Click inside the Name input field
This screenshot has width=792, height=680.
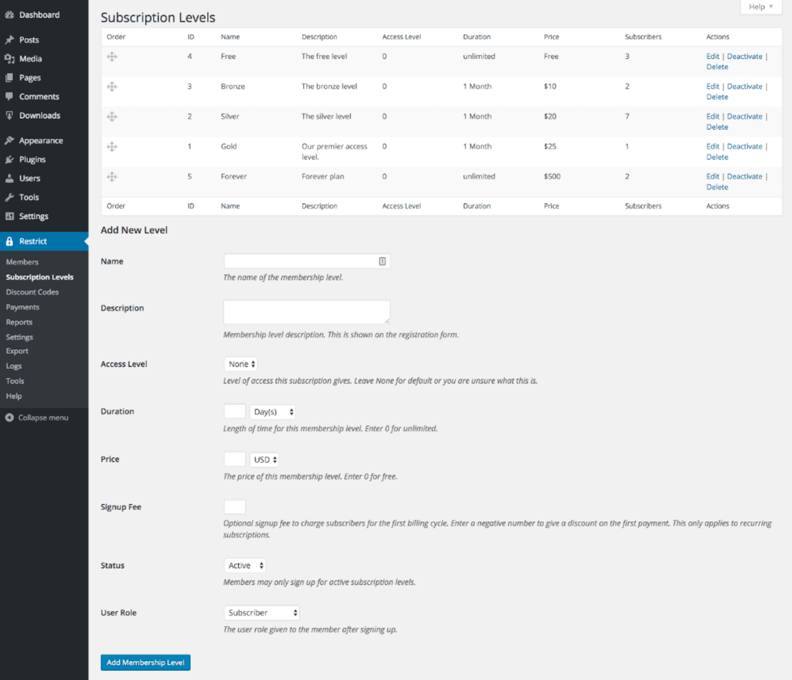(x=305, y=260)
